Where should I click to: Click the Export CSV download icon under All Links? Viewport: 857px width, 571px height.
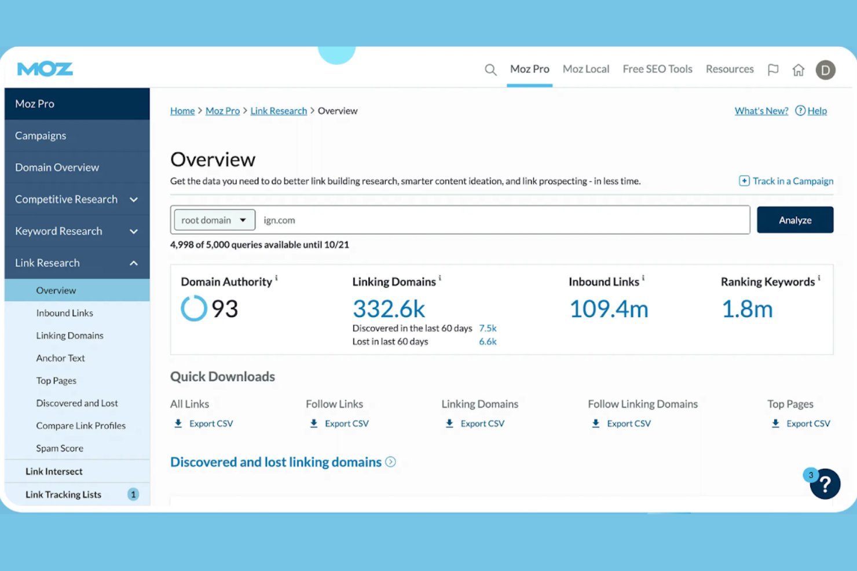tap(178, 423)
